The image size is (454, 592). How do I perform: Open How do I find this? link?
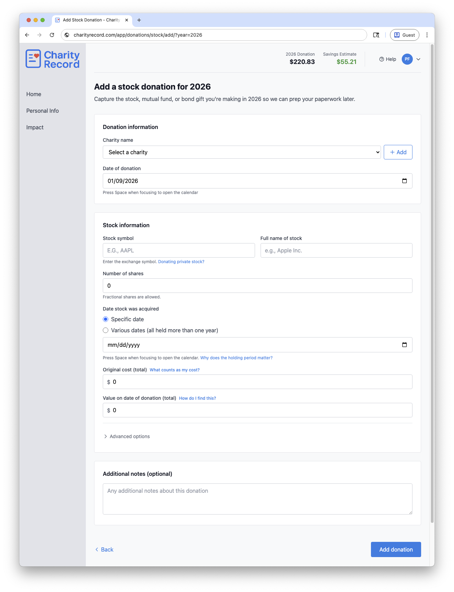[x=198, y=398]
